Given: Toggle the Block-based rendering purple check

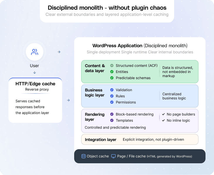Looking at the screenshot, I should click(112, 114).
